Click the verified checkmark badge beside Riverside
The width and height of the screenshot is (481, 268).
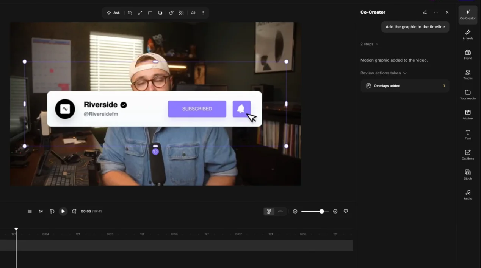click(x=124, y=105)
